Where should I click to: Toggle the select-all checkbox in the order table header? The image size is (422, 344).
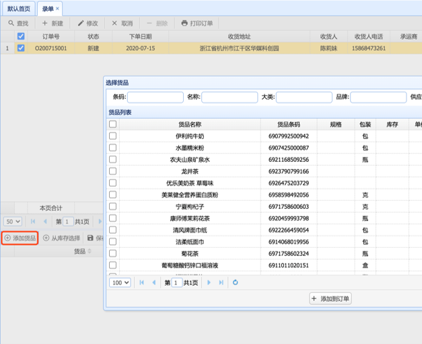pyautogui.click(x=21, y=36)
